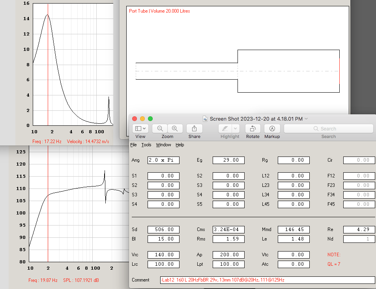This screenshot has height=289, width=376.
Task: Open the title dropdown chevron beside filename
Action: pos(306,119)
